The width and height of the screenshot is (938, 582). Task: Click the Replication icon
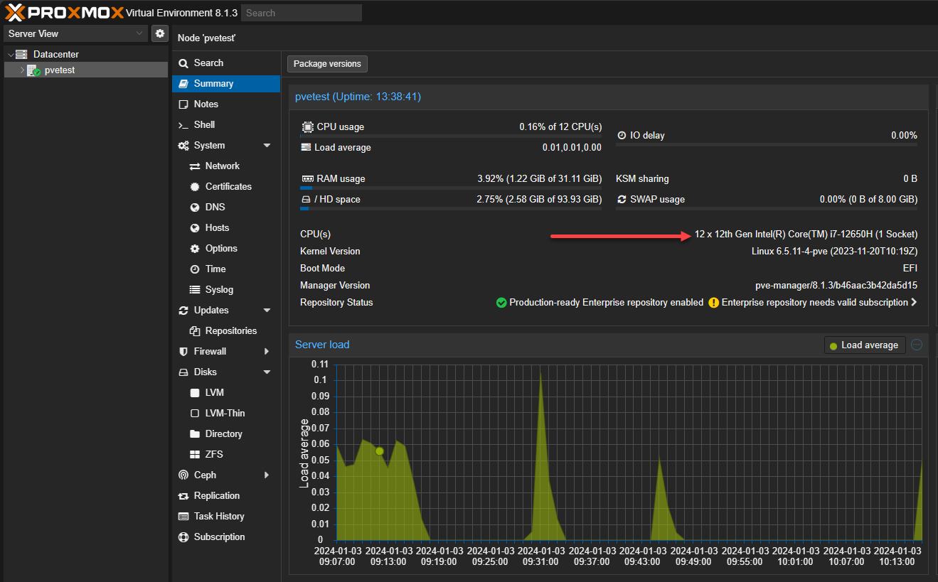(183, 496)
